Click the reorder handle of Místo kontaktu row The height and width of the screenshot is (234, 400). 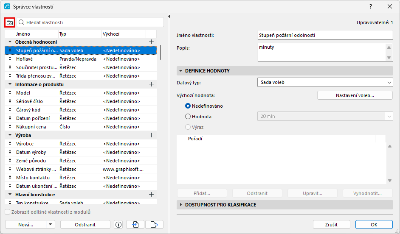click(x=10, y=178)
